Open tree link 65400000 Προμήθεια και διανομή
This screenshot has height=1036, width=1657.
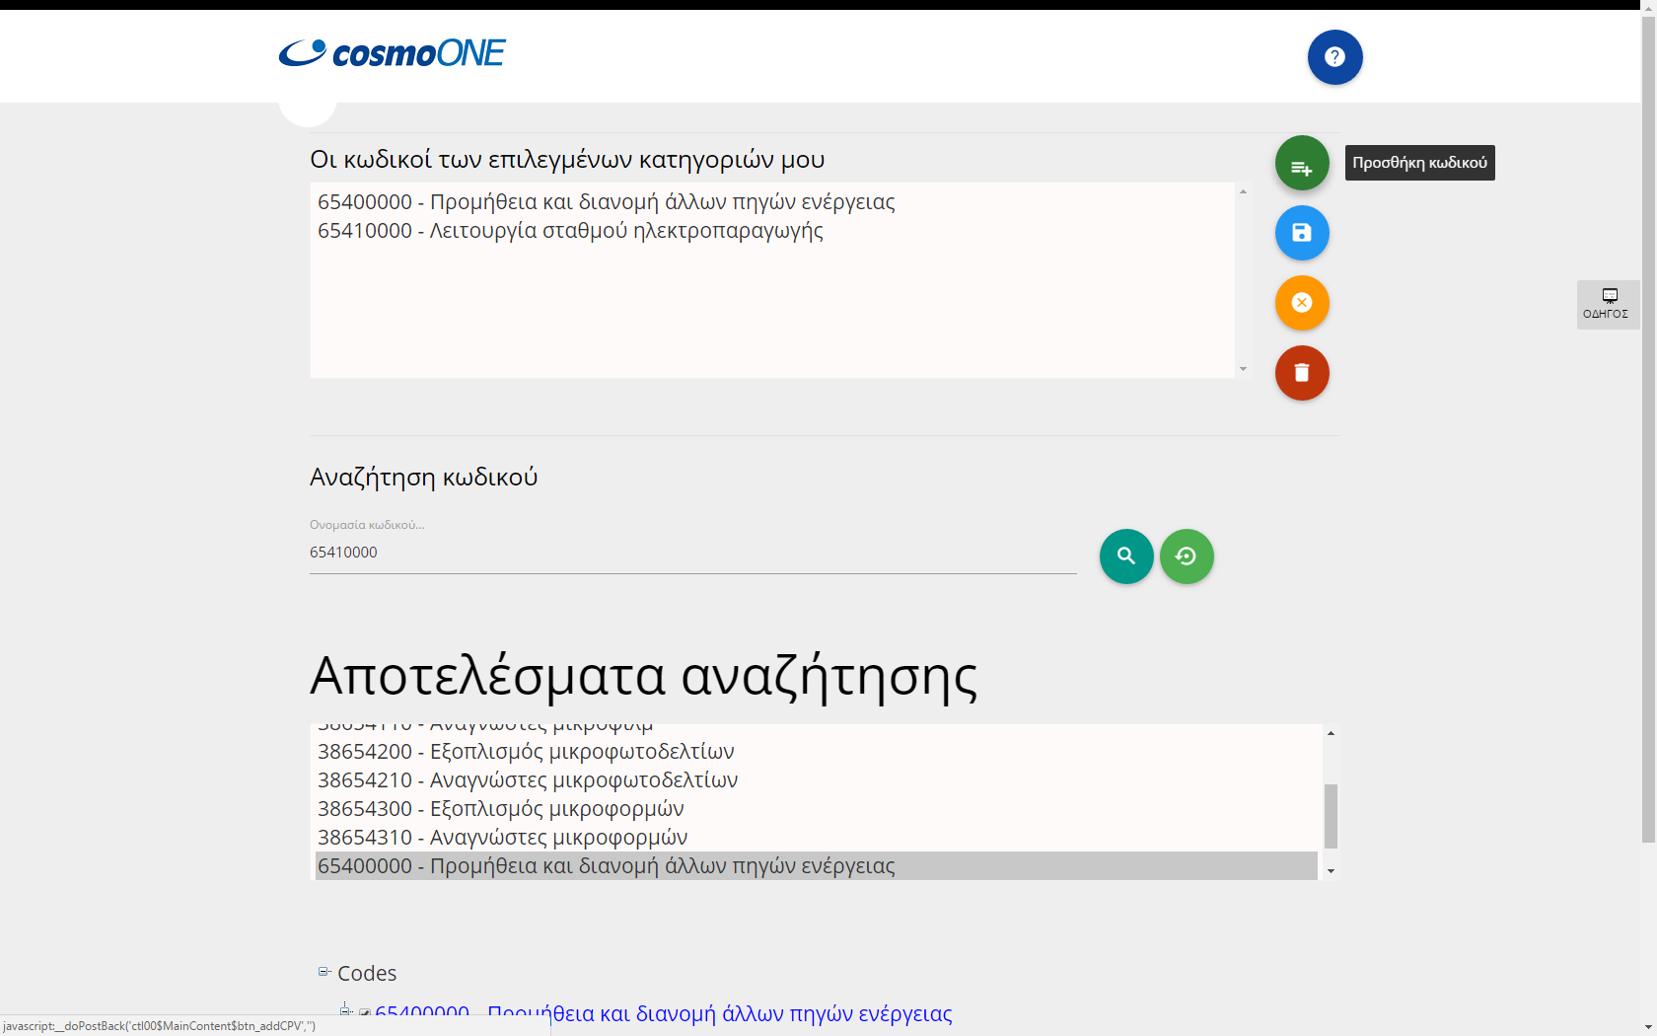[663, 1014]
